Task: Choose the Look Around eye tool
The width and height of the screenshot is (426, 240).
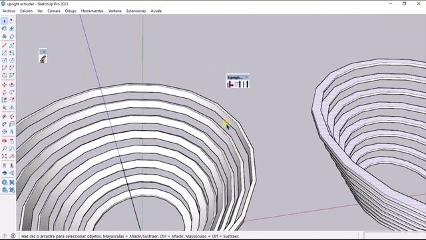Action: tap(5, 173)
